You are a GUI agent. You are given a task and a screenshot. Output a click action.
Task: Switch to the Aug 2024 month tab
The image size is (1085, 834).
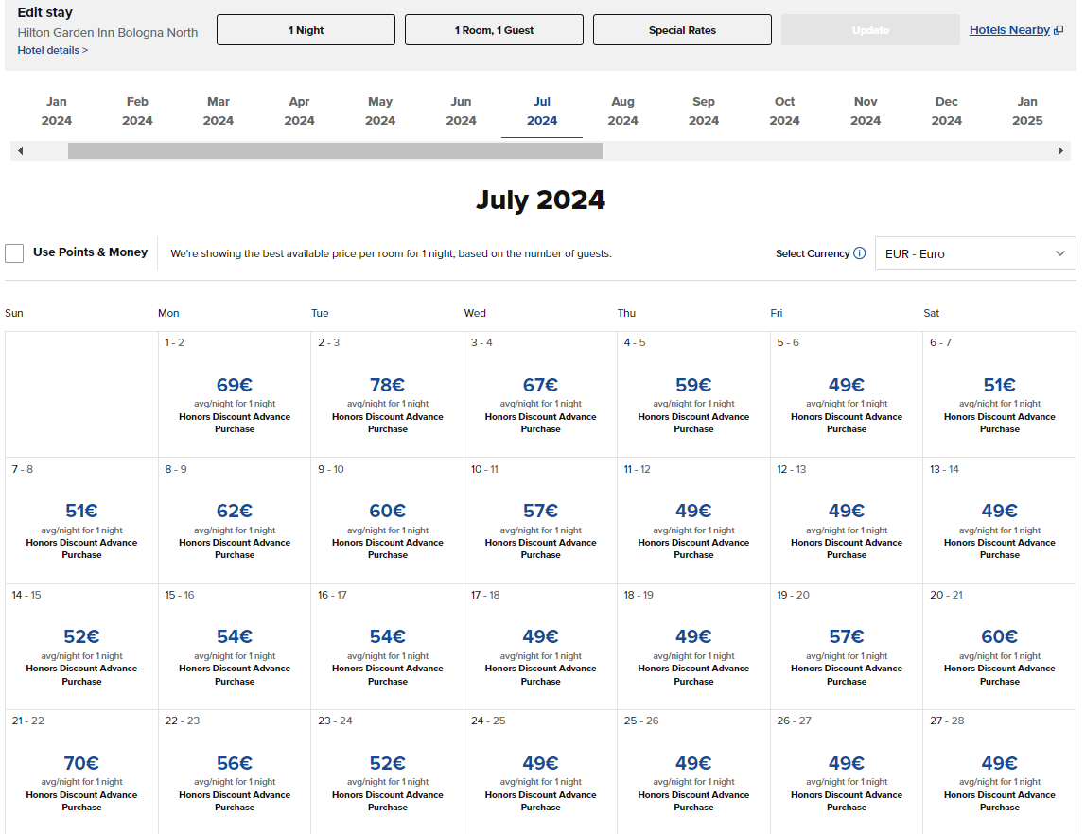622,112
